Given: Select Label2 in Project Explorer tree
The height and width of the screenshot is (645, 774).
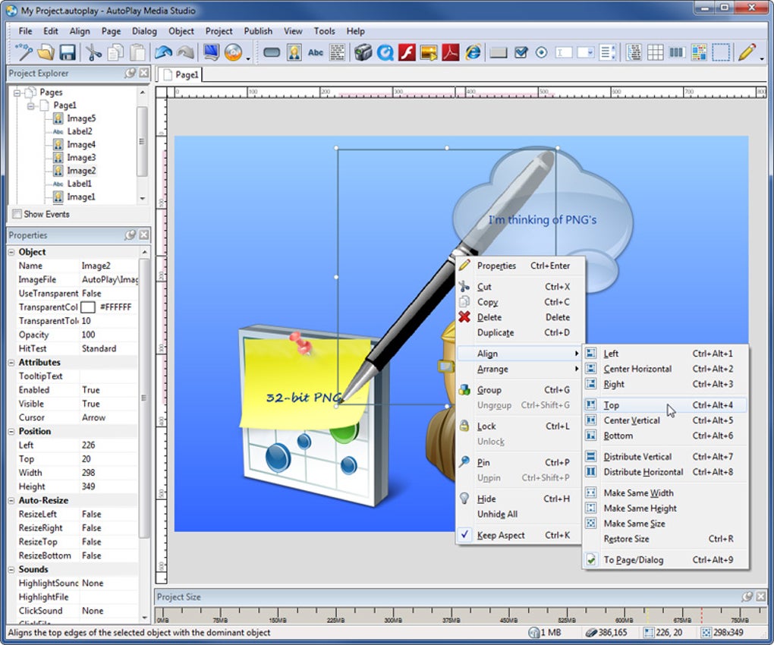Looking at the screenshot, I should (80, 131).
